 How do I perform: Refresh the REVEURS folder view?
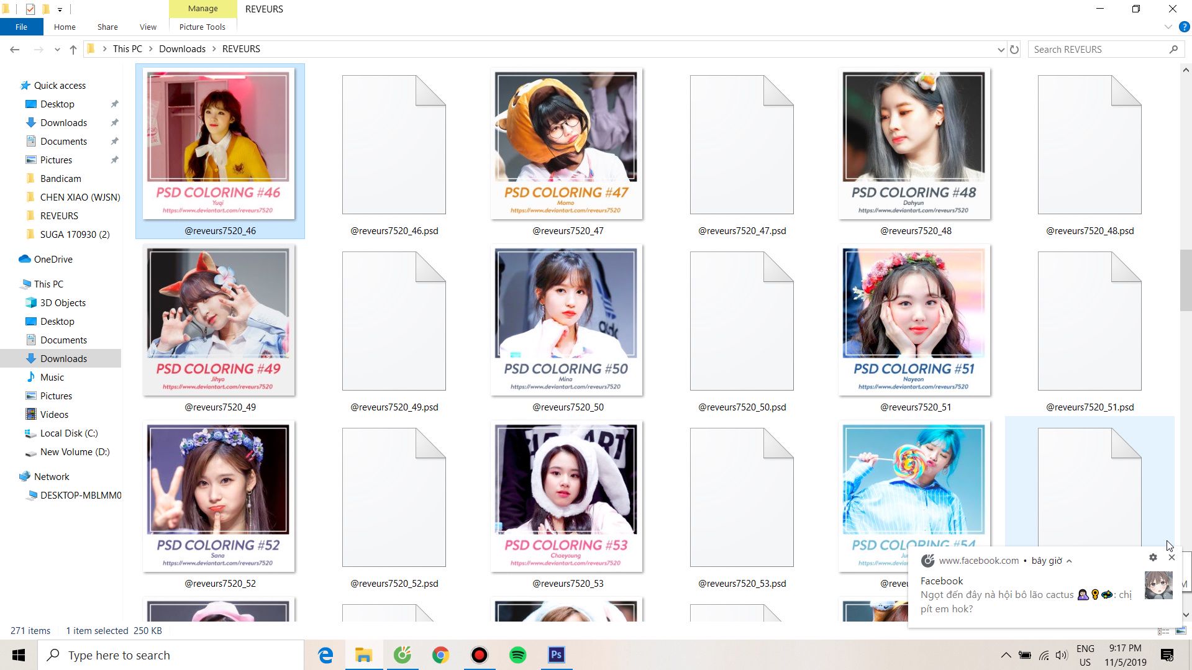pos(1014,49)
